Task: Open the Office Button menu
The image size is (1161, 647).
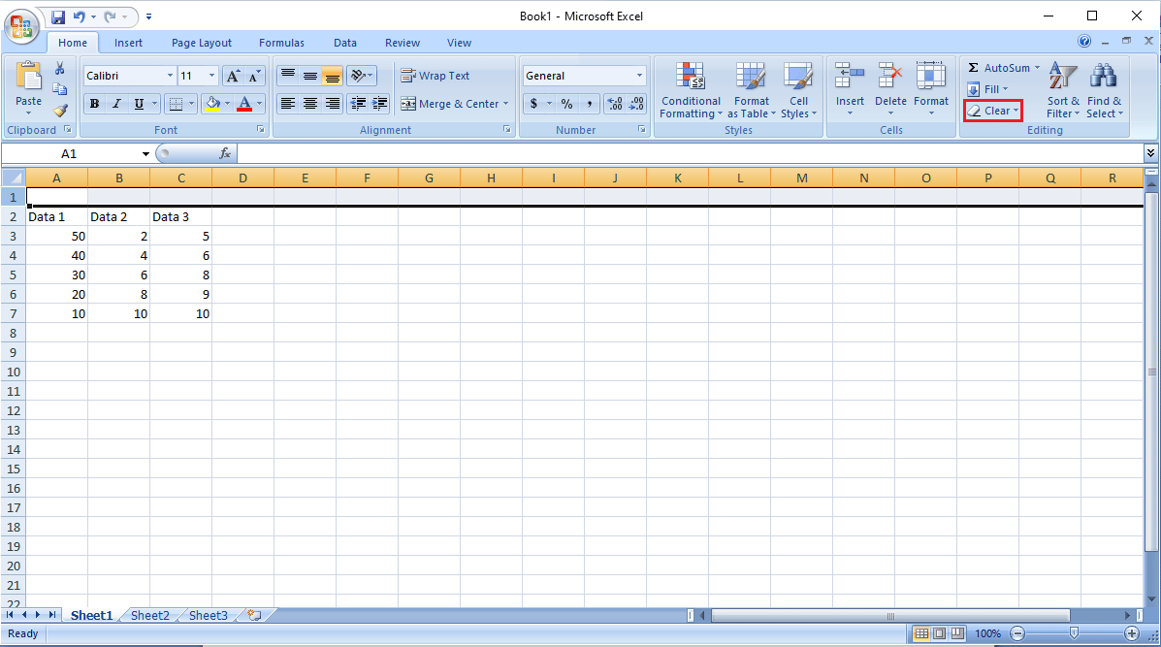Action: pyautogui.click(x=21, y=26)
